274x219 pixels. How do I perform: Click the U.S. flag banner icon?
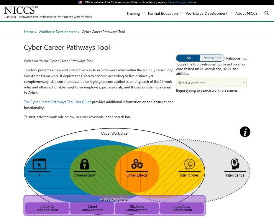[80, 2]
